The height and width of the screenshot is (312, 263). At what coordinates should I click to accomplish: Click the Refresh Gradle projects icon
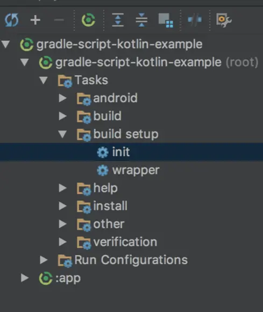point(12,20)
